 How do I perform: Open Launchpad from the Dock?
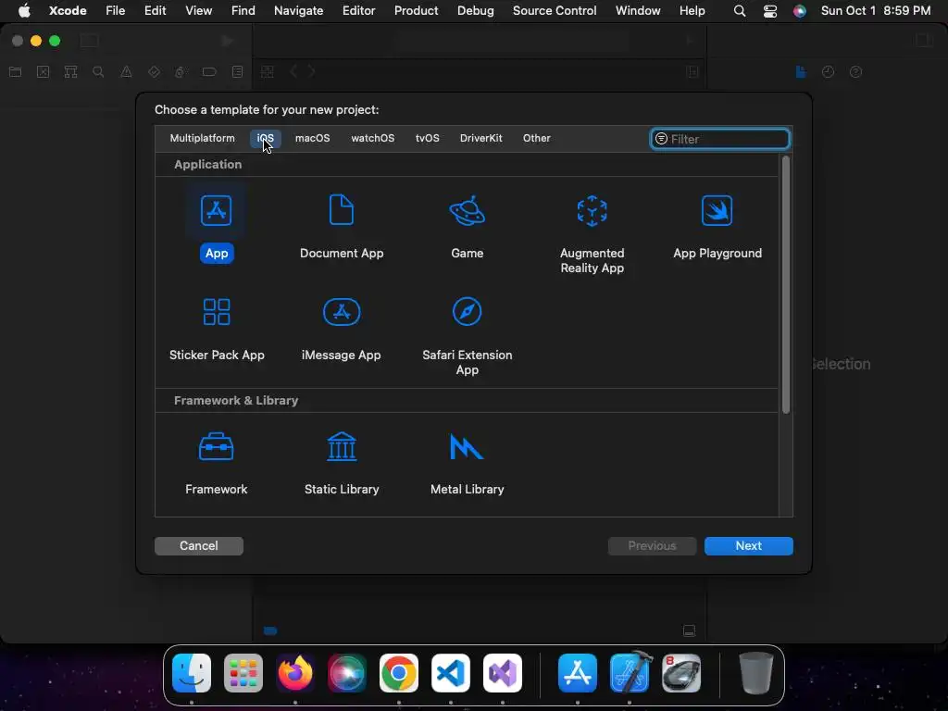pyautogui.click(x=243, y=673)
